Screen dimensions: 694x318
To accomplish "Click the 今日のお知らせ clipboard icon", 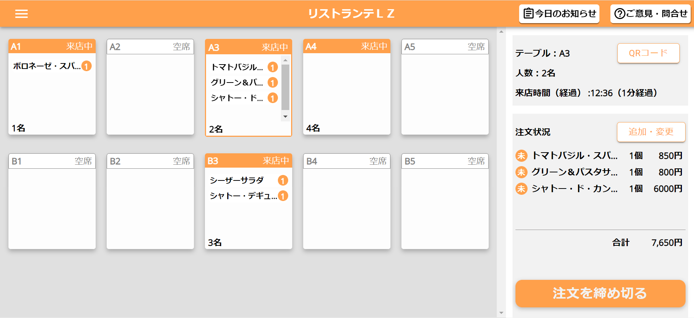I will point(528,14).
